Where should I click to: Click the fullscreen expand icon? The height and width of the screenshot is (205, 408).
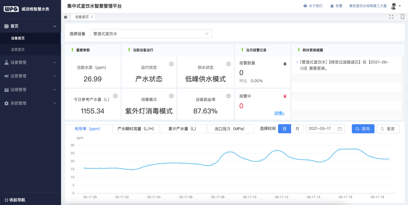click(x=391, y=17)
